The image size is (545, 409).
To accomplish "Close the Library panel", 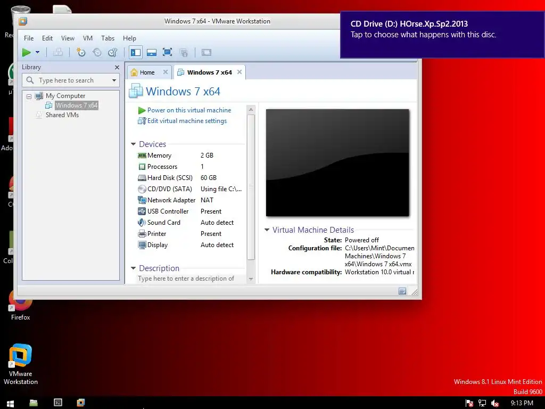I will [x=117, y=68].
